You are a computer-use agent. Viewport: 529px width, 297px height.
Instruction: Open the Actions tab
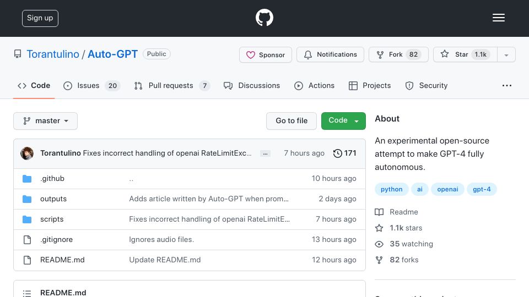click(314, 86)
